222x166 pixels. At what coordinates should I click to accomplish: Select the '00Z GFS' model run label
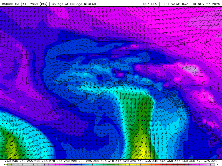[150, 4]
